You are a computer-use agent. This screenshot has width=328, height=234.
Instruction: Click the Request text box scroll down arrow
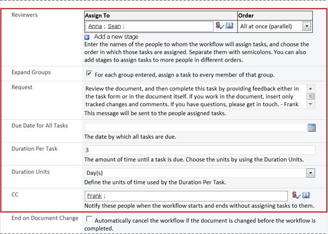(311, 104)
